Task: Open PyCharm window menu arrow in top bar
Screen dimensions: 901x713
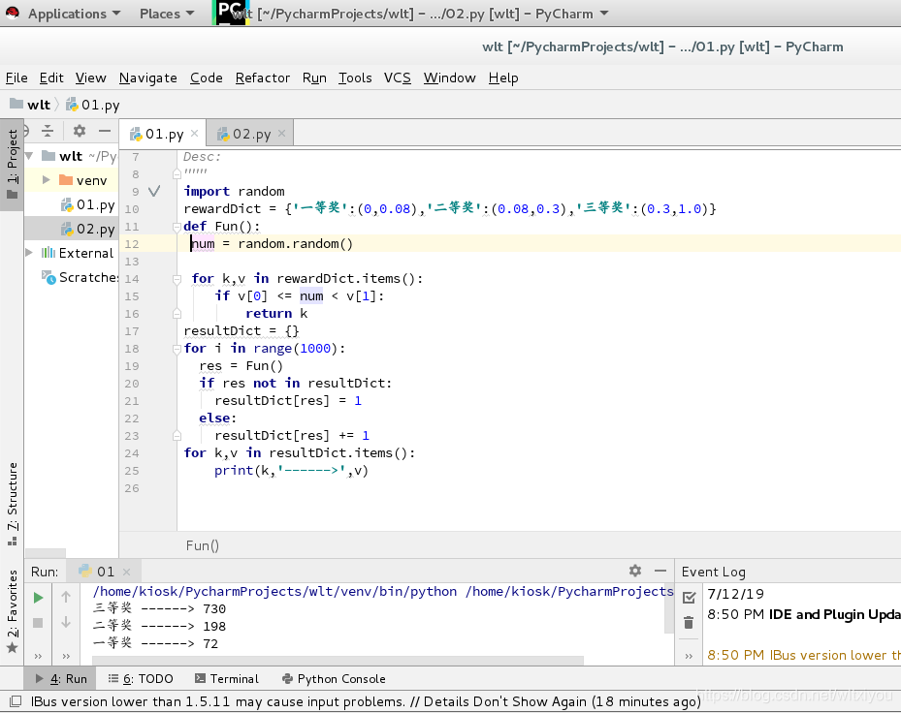Action: tap(604, 14)
